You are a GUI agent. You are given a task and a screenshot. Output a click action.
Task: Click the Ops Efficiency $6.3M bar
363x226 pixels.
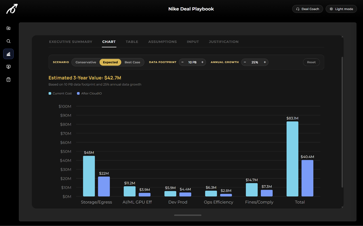(x=211, y=194)
